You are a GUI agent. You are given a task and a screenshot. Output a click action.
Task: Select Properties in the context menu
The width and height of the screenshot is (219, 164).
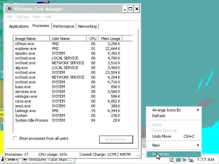[x=174, y=154]
